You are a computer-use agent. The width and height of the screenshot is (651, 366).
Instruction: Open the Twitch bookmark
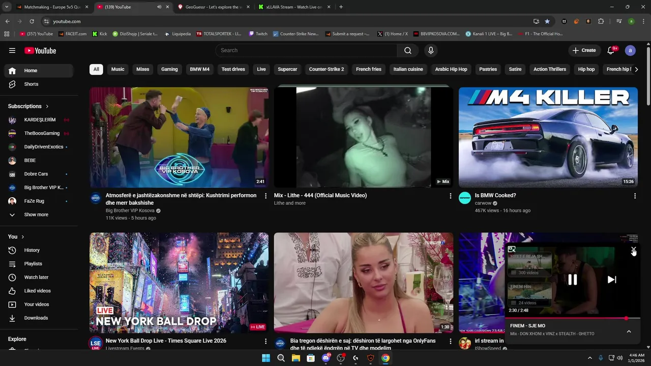[x=258, y=34]
